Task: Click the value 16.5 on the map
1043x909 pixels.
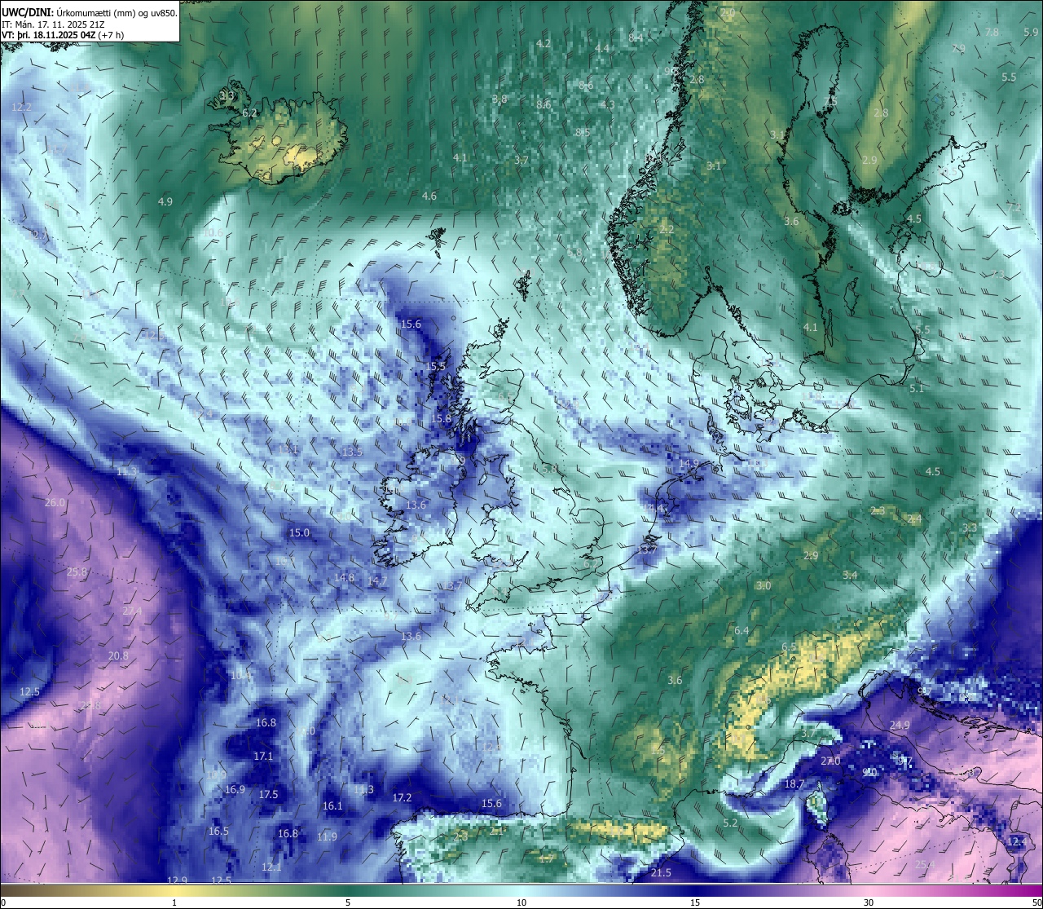Action: point(218,832)
